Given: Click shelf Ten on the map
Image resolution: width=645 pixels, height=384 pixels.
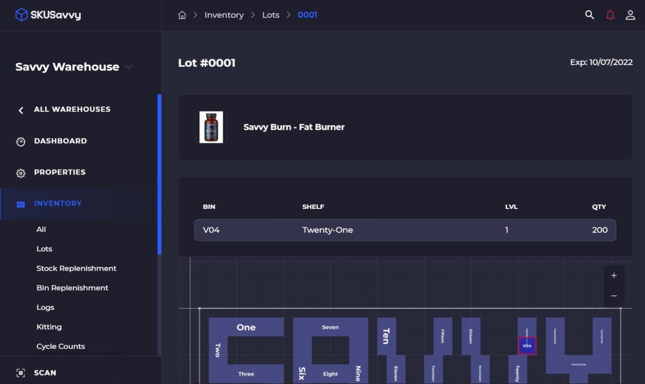Looking at the screenshot, I should coord(386,336).
